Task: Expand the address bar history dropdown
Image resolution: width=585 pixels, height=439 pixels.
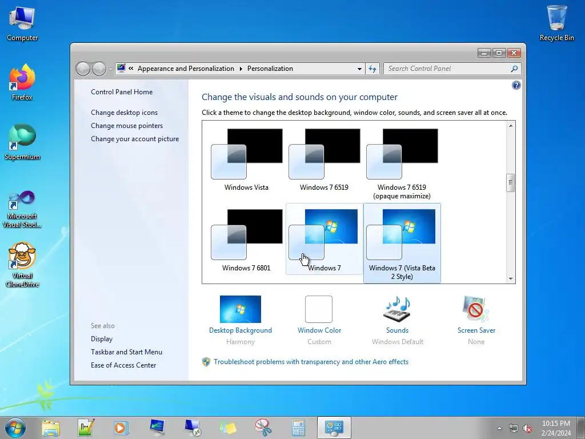Action: pyautogui.click(x=359, y=69)
